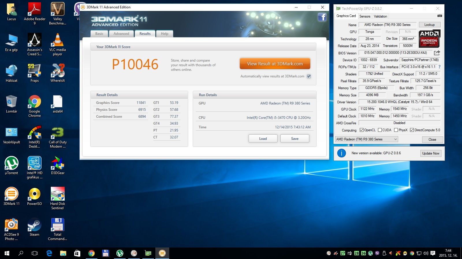Click Update Now for GPU-Z 0.8.6
This screenshot has width=462, height=259.
click(x=431, y=153)
